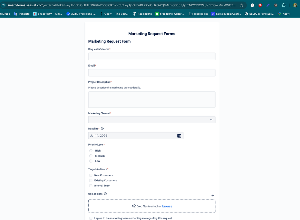
Task: Click the browser profile avatar
Action: pos(295,5)
